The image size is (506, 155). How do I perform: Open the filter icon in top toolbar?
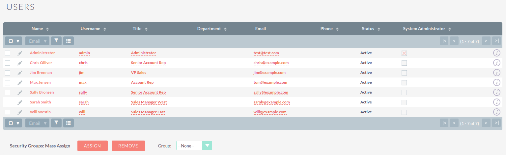(56, 41)
